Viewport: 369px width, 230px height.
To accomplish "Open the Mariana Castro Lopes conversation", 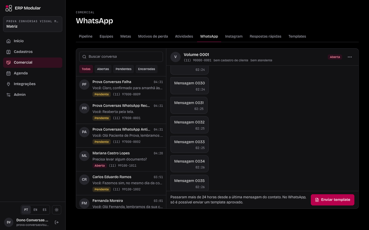I will pyautogui.click(x=121, y=160).
